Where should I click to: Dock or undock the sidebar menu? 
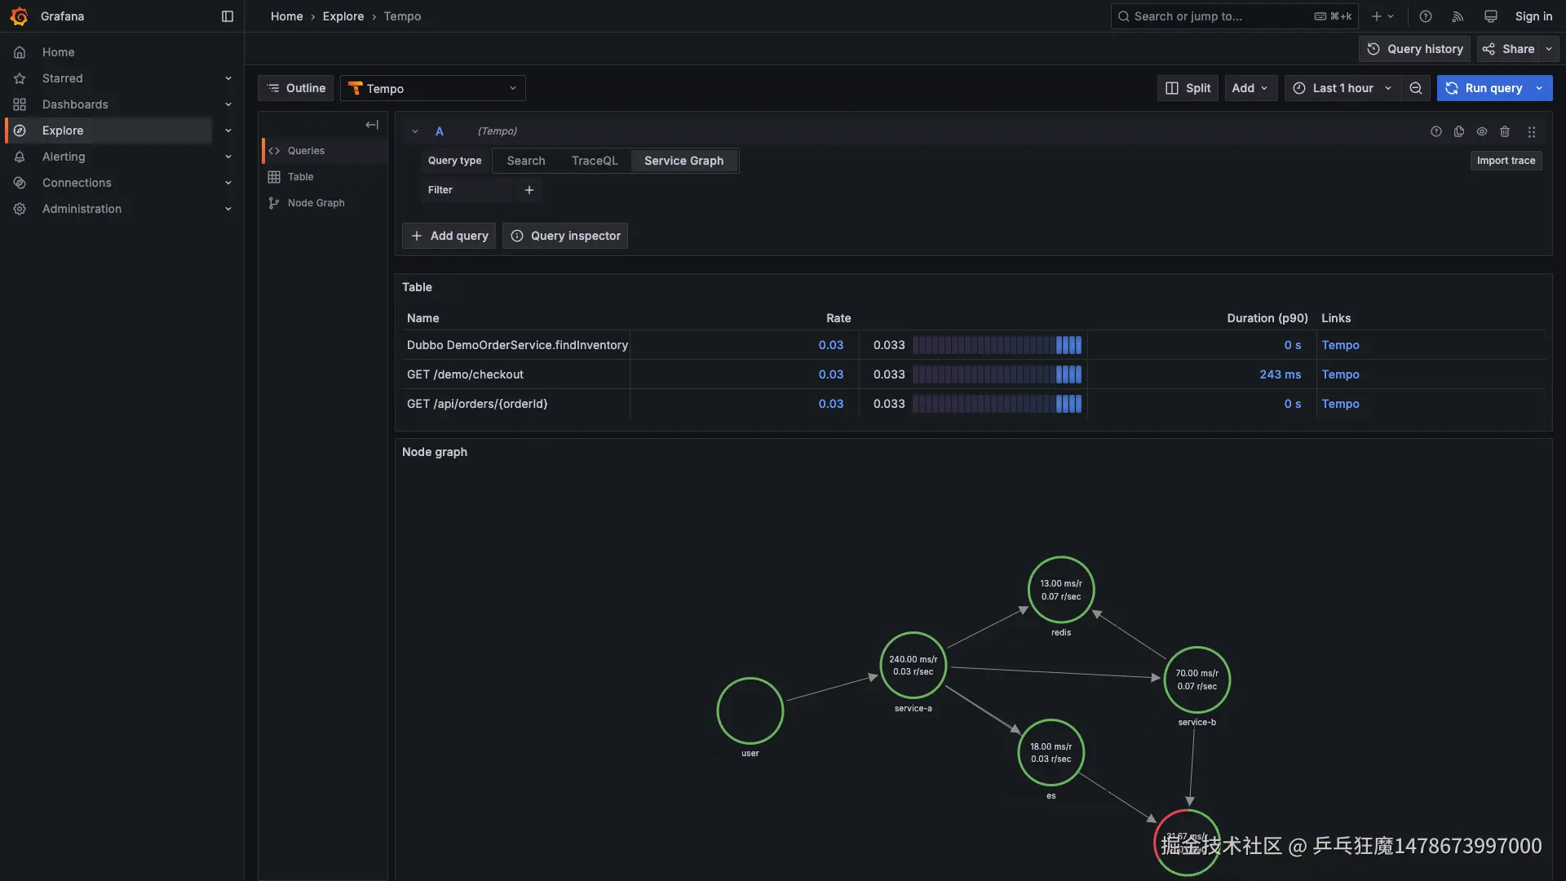(x=228, y=16)
